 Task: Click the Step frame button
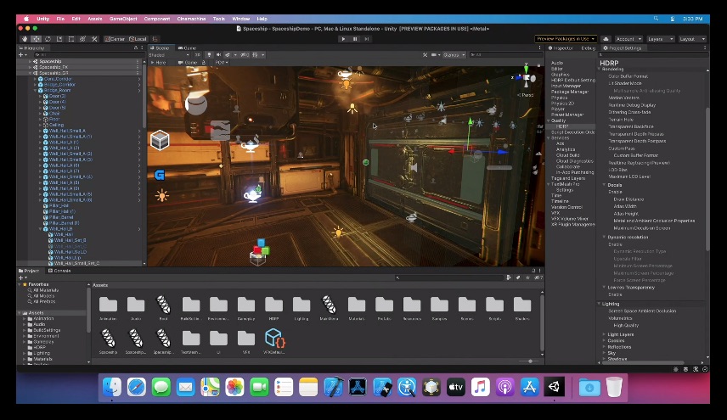click(x=365, y=39)
